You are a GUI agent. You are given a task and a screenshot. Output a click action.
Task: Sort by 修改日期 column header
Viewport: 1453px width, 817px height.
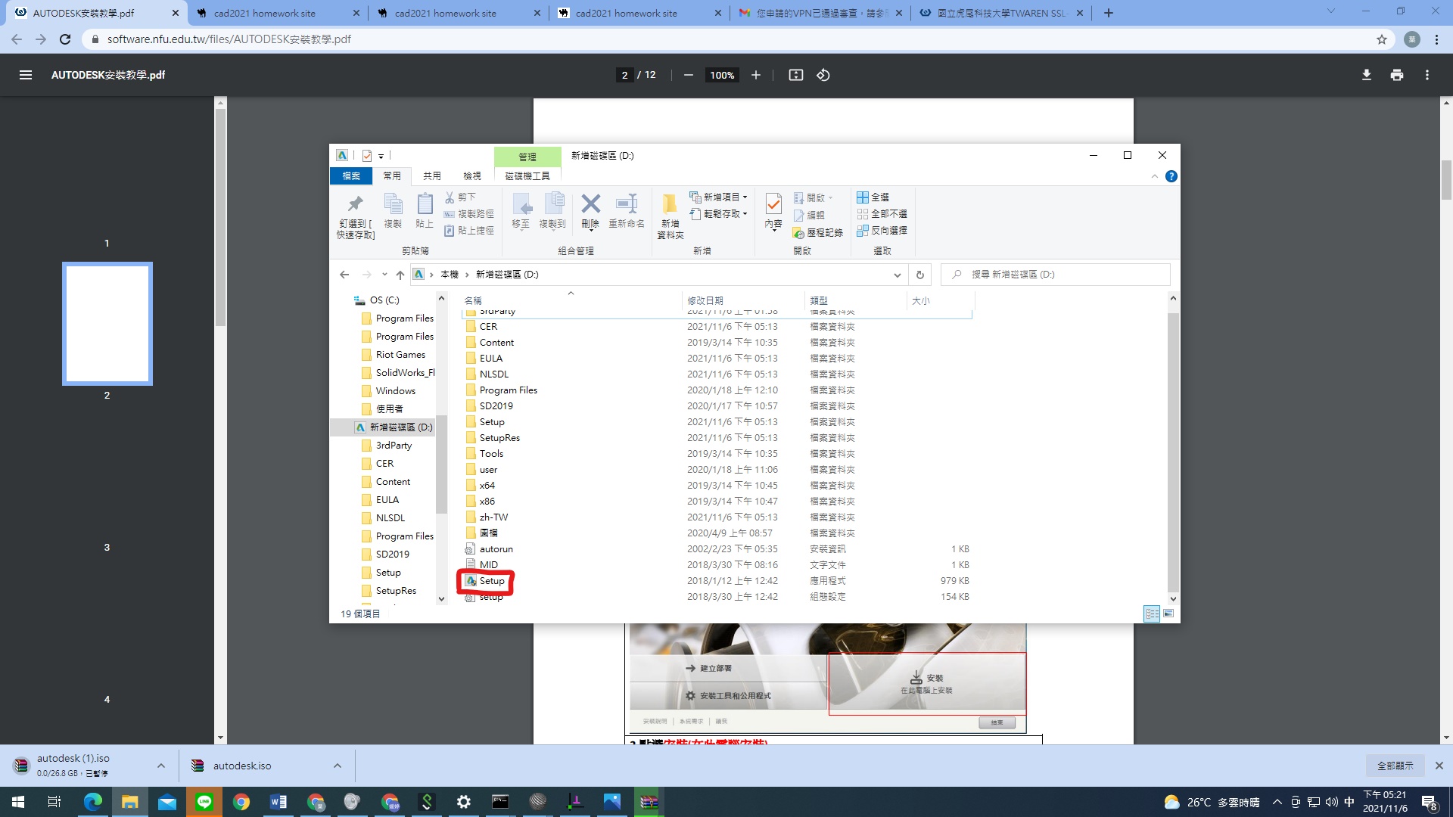pyautogui.click(x=705, y=300)
